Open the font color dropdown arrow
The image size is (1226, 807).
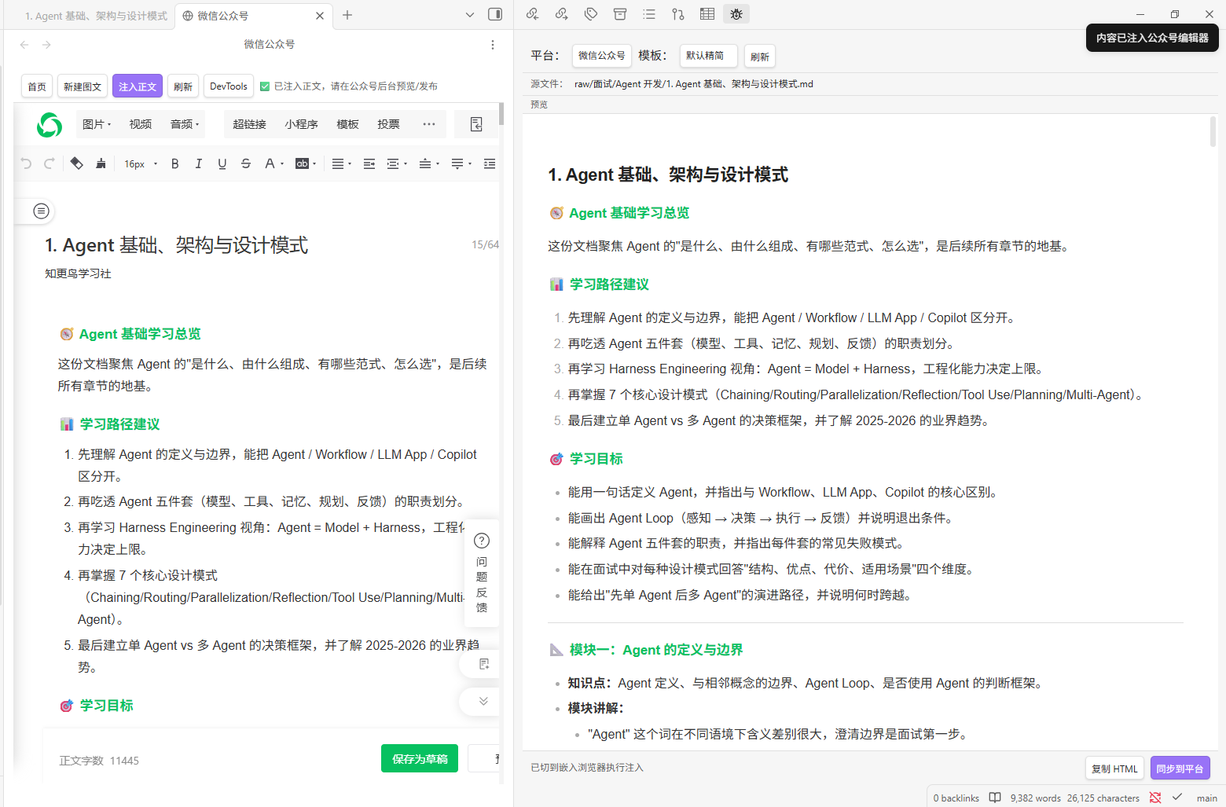pyautogui.click(x=282, y=164)
